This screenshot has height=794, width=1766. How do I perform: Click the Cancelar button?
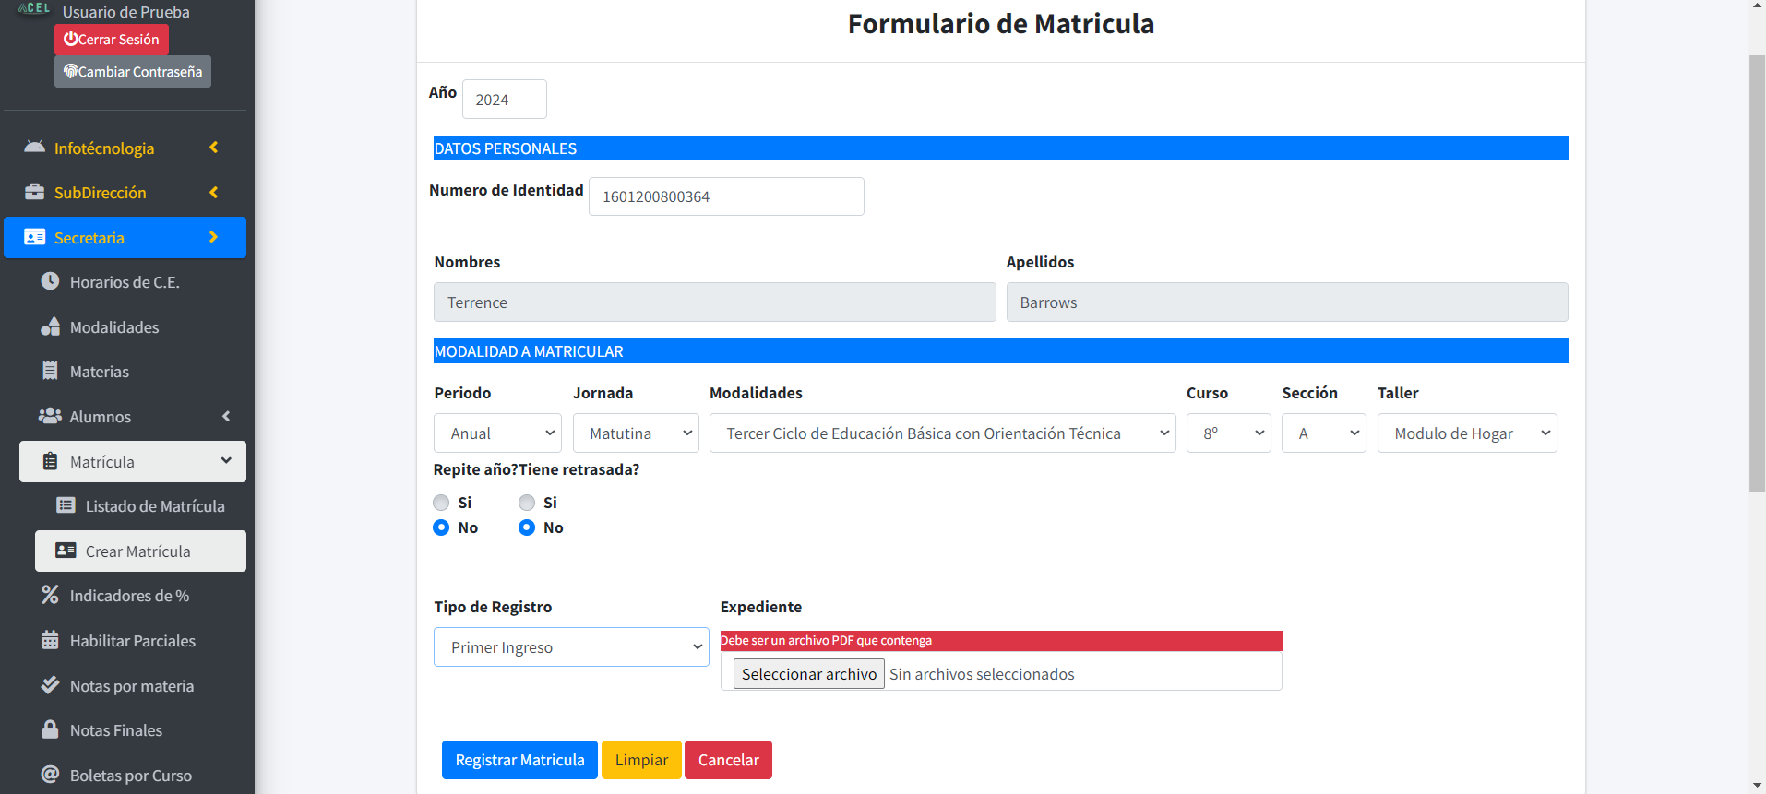[728, 760]
